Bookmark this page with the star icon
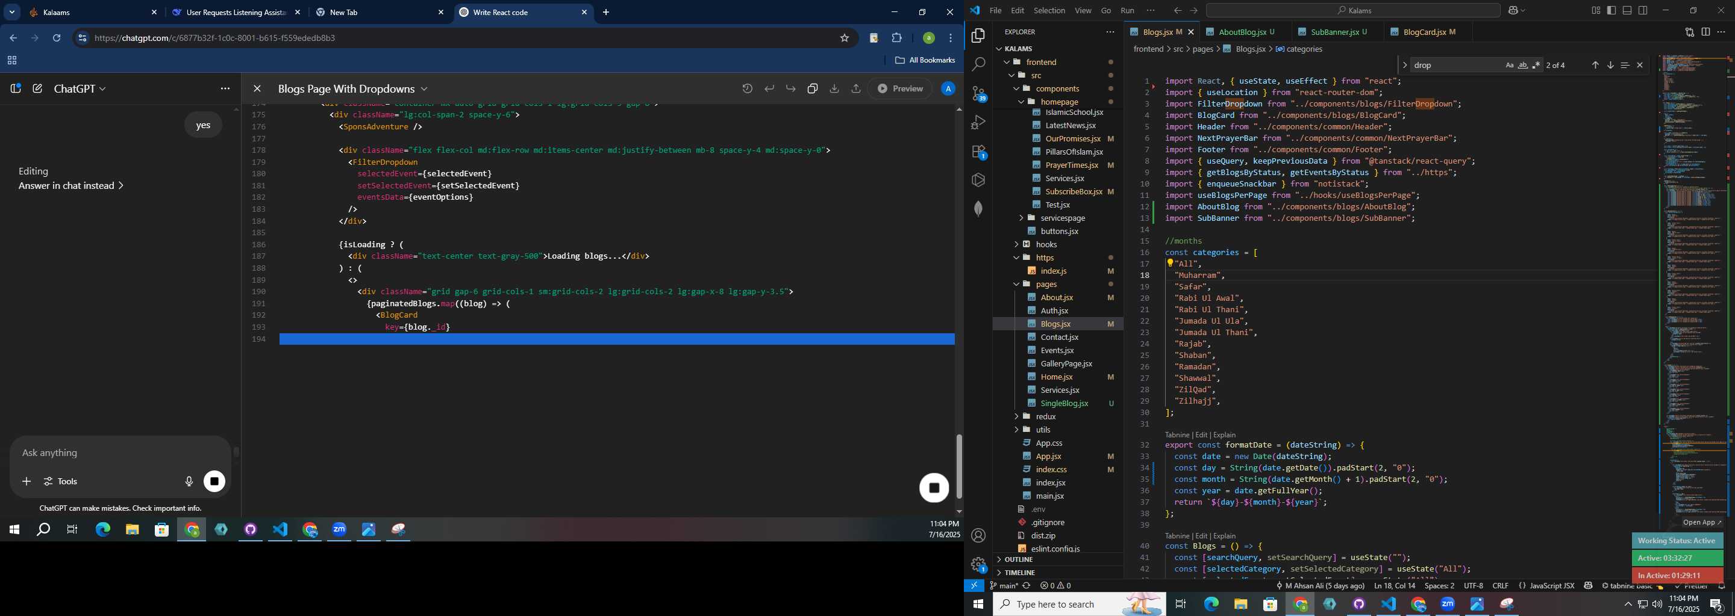This screenshot has height=616, width=1735. (845, 38)
